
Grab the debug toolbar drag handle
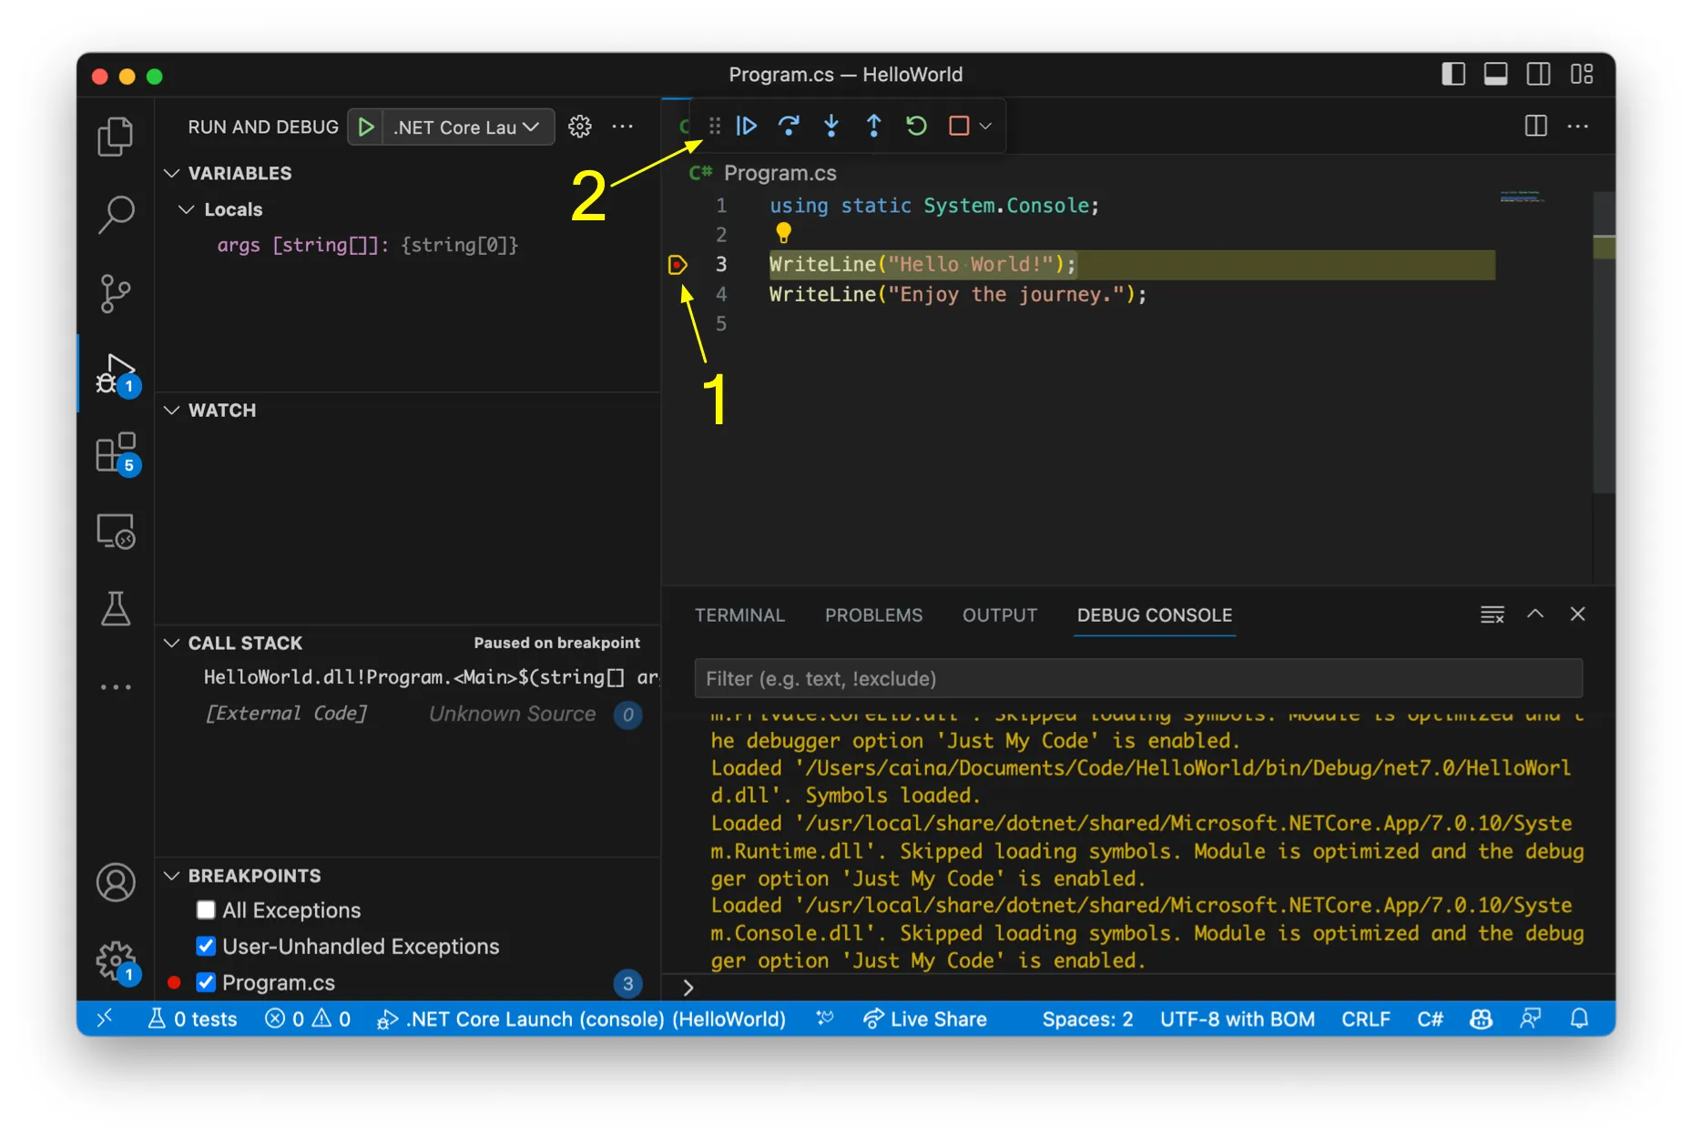click(714, 126)
